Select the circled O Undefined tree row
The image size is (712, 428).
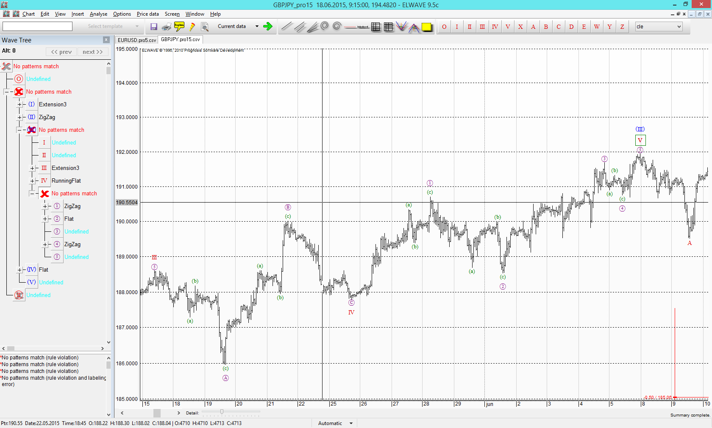click(x=32, y=79)
